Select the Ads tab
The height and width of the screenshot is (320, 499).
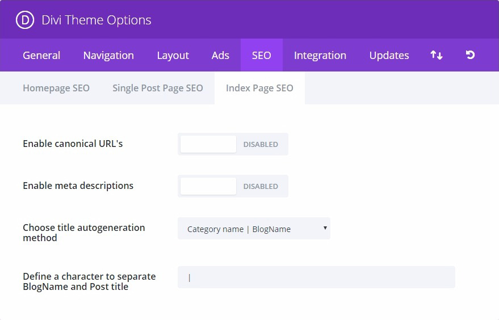pyautogui.click(x=220, y=56)
